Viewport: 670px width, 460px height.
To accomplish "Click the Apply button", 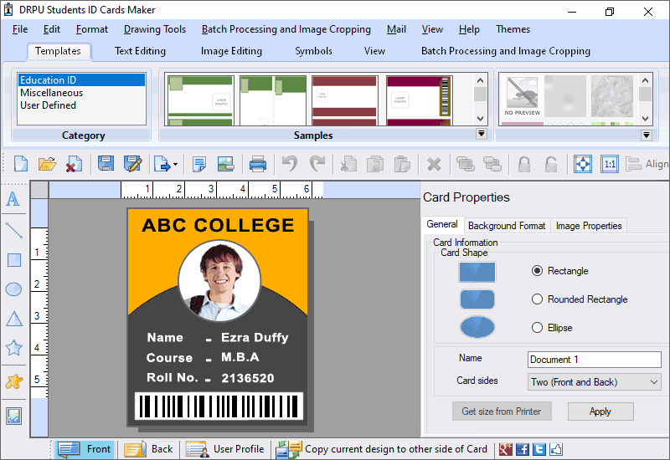I will pyautogui.click(x=600, y=411).
